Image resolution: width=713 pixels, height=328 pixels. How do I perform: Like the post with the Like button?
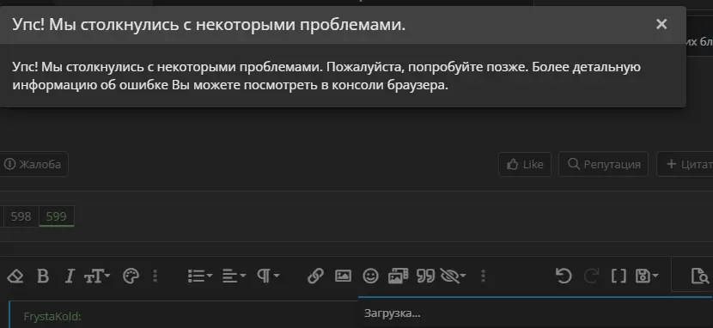pyautogui.click(x=525, y=164)
